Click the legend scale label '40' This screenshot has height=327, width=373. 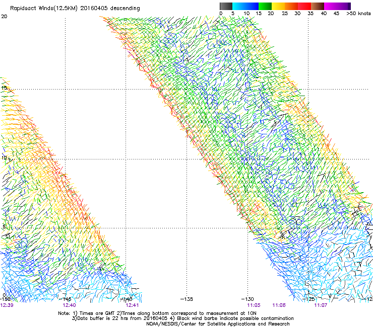[x=324, y=14]
